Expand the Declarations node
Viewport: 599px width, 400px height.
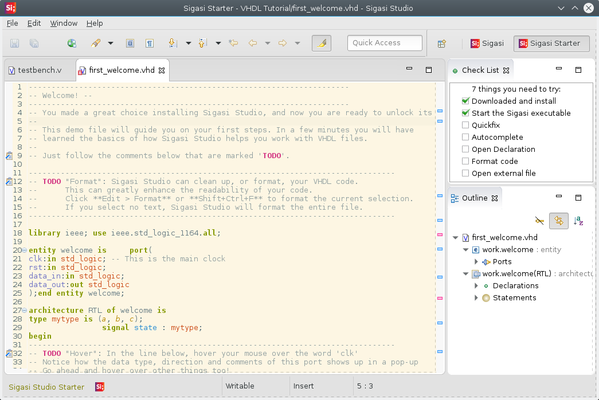tap(476, 286)
